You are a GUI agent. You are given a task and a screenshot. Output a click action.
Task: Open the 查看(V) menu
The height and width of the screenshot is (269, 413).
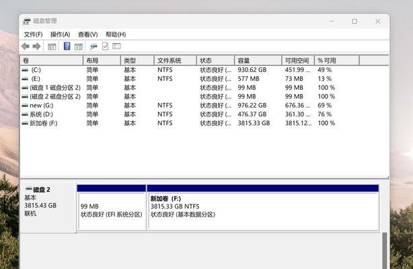[x=88, y=34]
